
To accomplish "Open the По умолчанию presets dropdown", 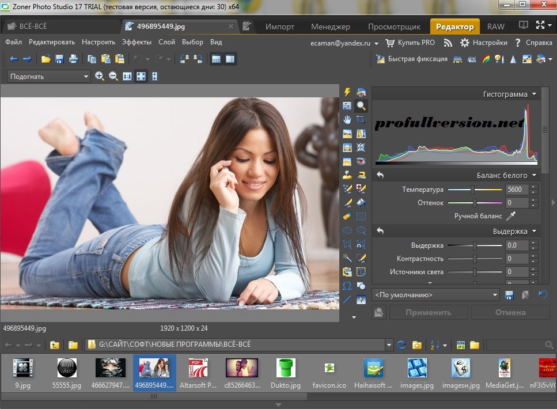I will click(x=495, y=294).
